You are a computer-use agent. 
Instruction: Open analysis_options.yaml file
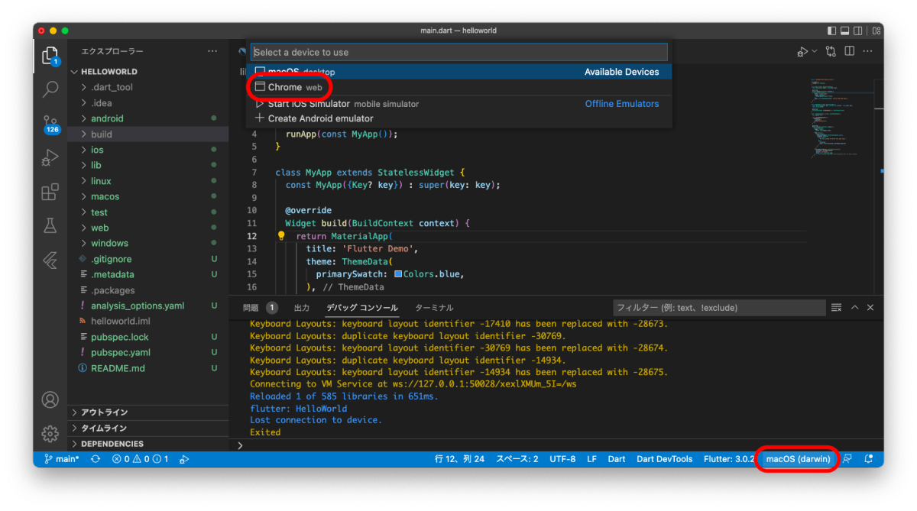[x=138, y=306]
